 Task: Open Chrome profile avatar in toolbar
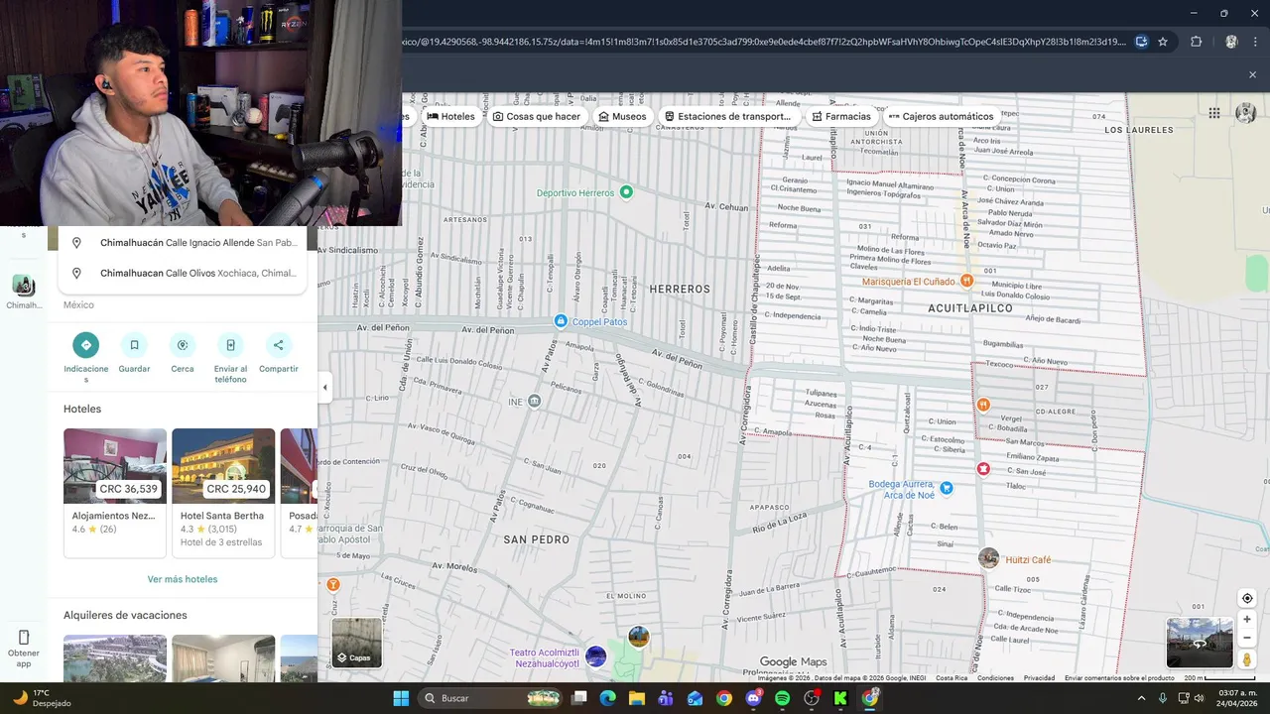coord(1231,42)
